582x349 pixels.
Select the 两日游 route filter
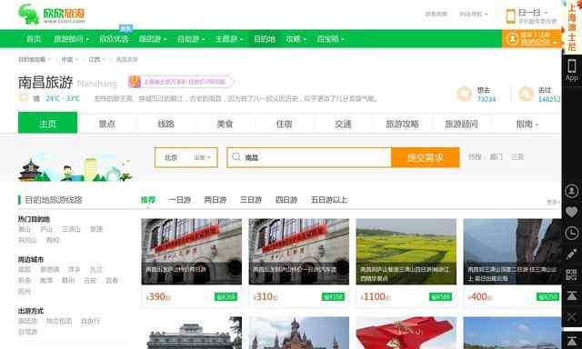tap(216, 200)
